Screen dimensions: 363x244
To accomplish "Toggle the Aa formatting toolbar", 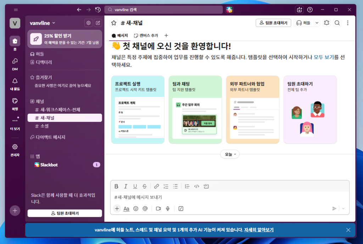I will coord(126,209).
